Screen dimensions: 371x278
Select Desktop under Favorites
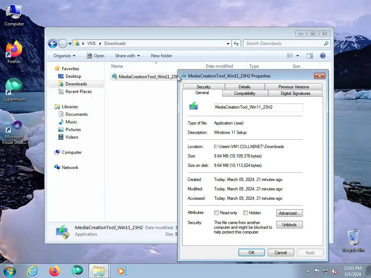click(73, 76)
